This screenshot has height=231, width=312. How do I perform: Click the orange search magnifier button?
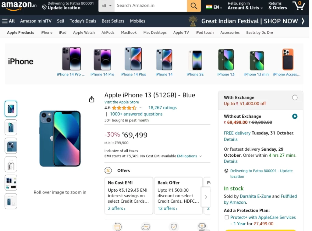[x=193, y=6]
